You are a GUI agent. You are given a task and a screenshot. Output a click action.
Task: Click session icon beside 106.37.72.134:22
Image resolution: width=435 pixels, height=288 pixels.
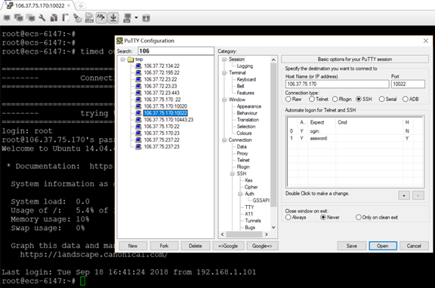click(x=138, y=66)
